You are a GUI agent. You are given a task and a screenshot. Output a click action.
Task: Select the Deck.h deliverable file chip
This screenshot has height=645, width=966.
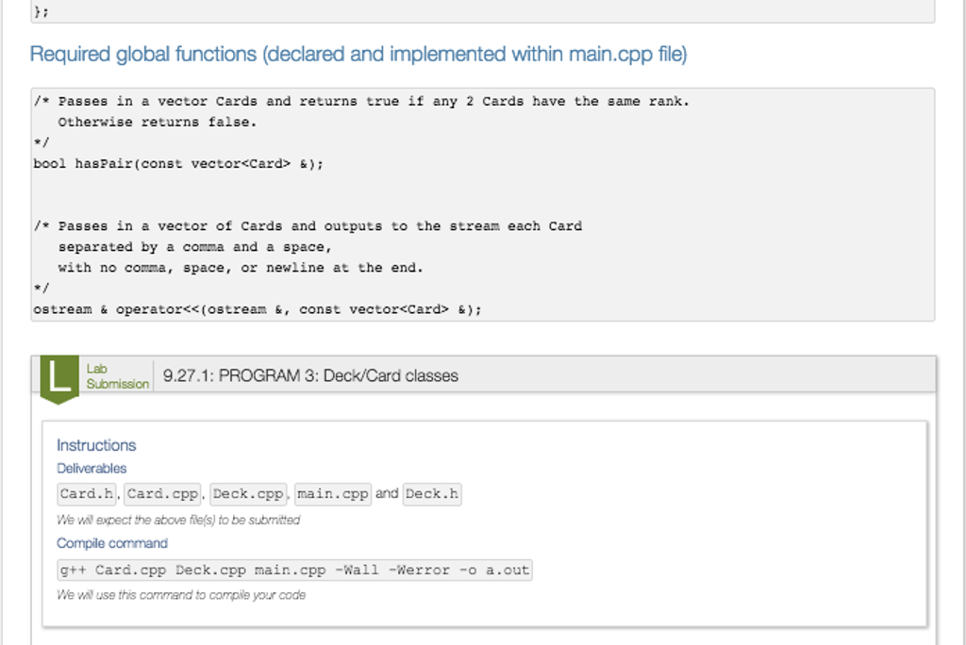pos(432,494)
